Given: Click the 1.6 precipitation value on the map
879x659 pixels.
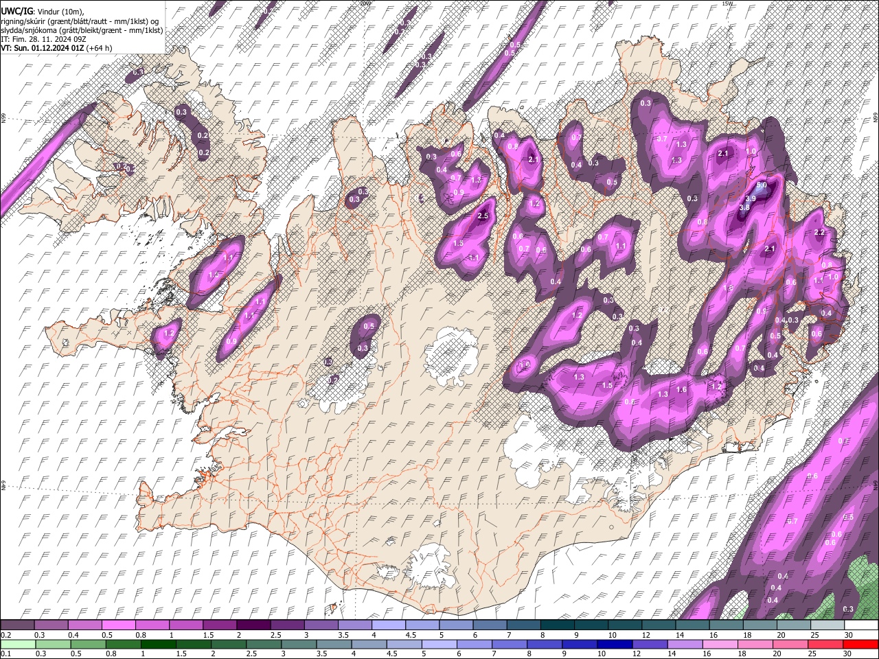Looking at the screenshot, I should (681, 389).
